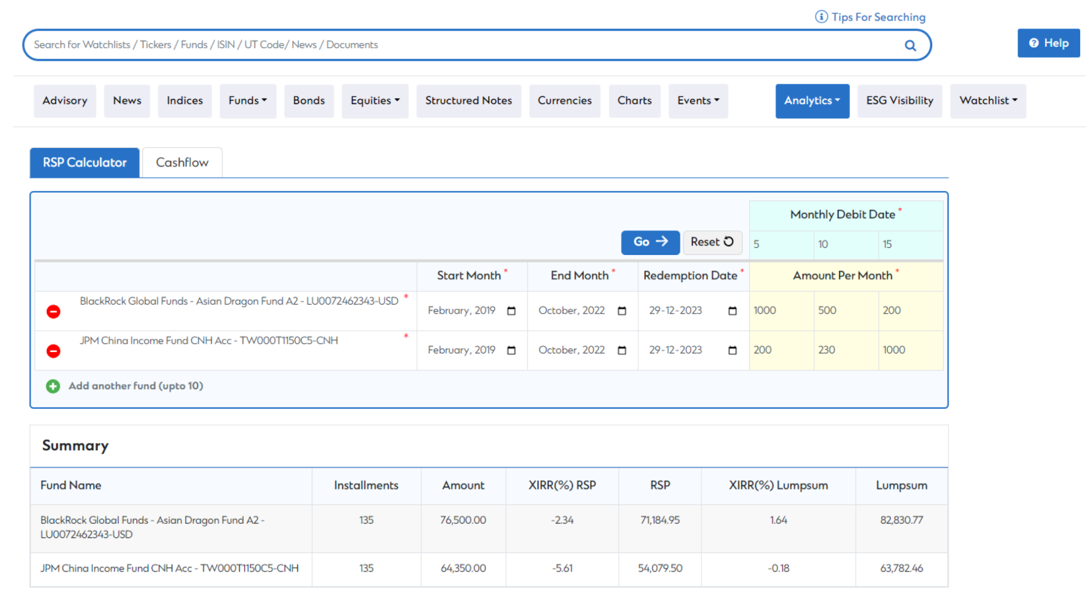This screenshot has height=605, width=1086.
Task: Open the Help button
Action: (x=1048, y=43)
